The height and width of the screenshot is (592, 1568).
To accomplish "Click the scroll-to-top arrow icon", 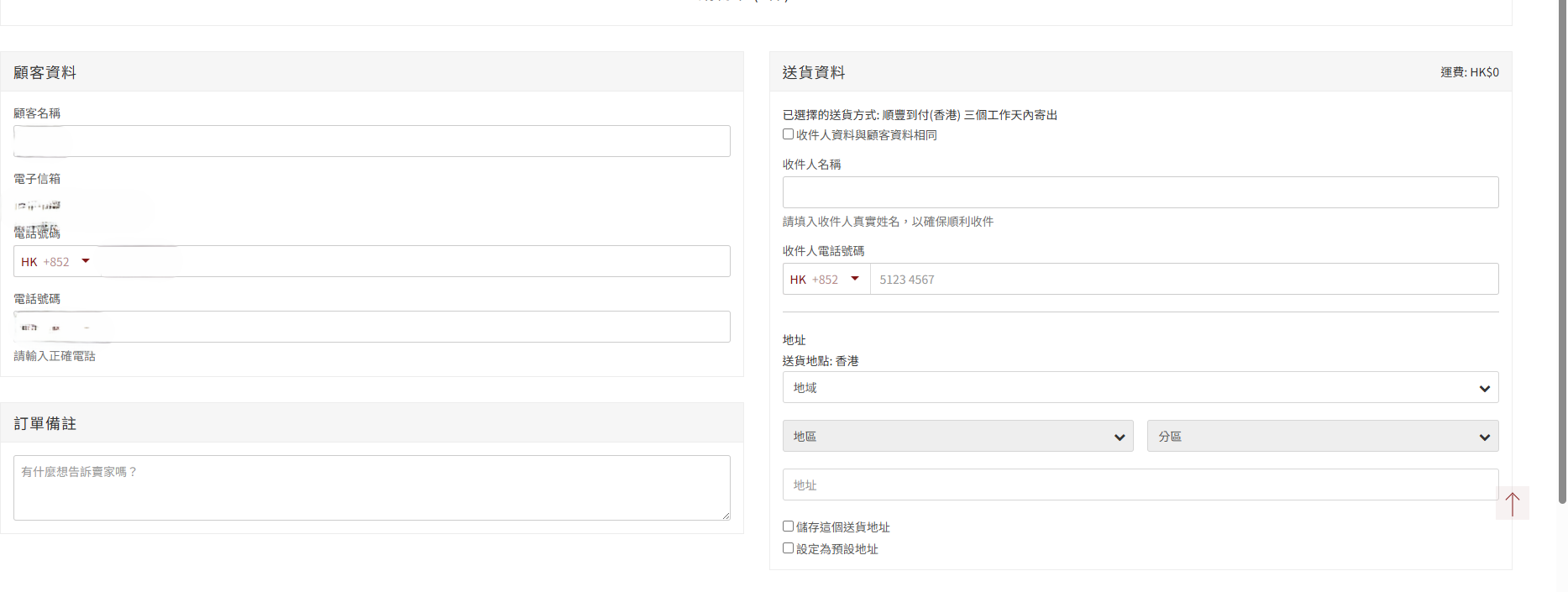I will point(1512,503).
